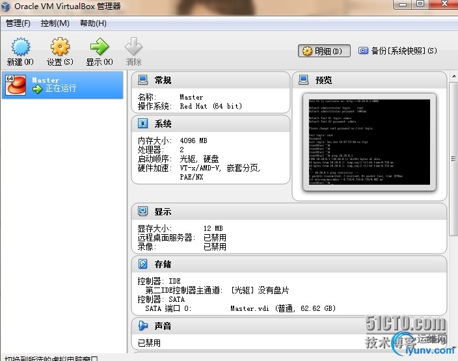Click the 12 MB video memory value
458x361 pixels.
[213, 228]
